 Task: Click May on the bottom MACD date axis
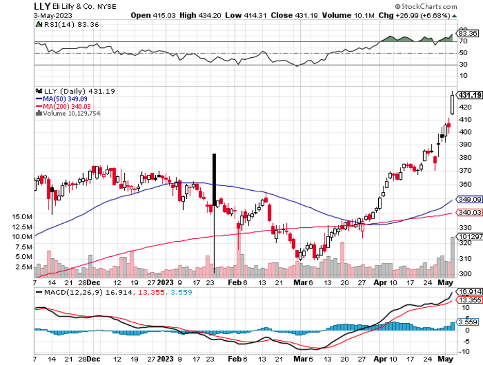point(445,359)
